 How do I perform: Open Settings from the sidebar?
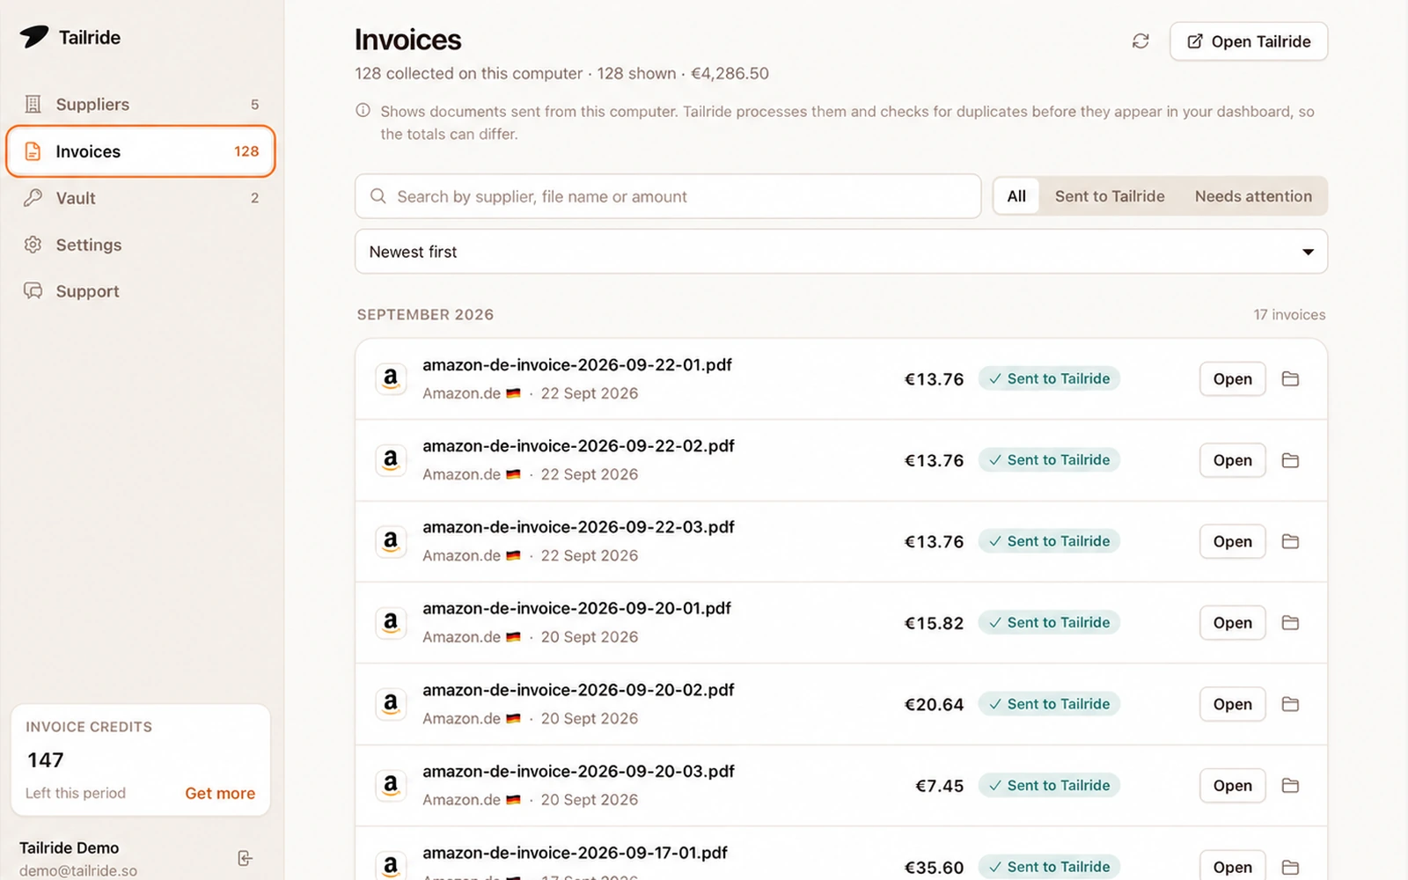point(141,245)
